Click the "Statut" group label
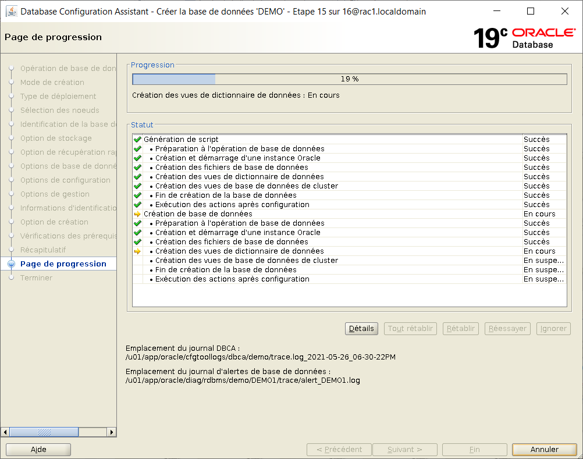Image resolution: width=583 pixels, height=459 pixels. pos(142,125)
